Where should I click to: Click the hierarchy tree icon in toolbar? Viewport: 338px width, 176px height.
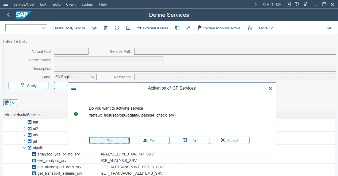pyautogui.click(x=250, y=28)
